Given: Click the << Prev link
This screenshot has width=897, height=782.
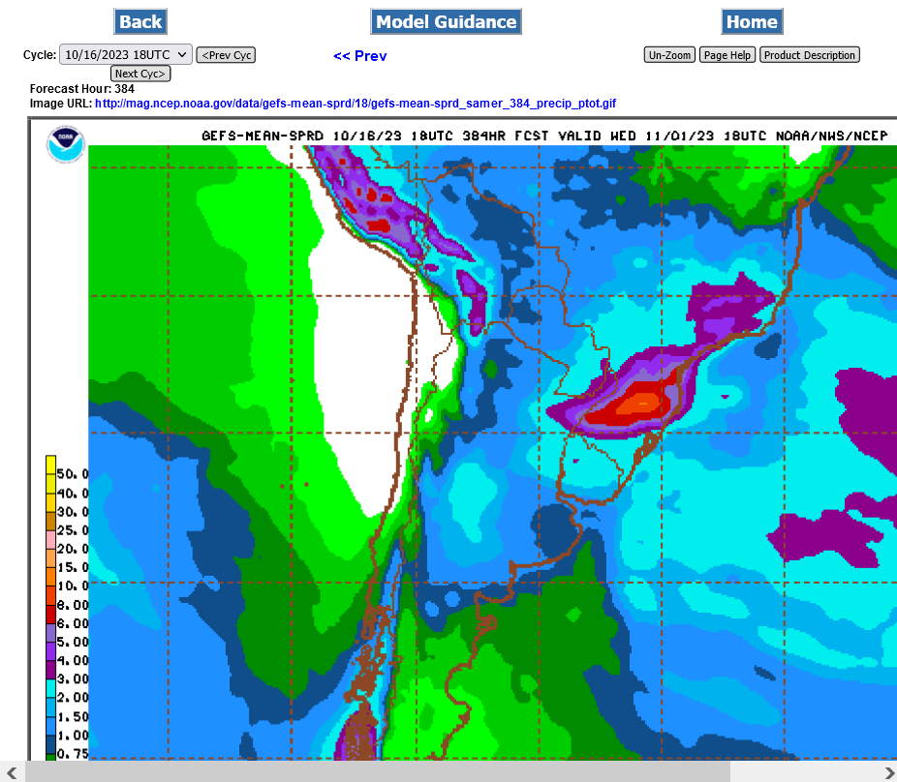Looking at the screenshot, I should coord(359,56).
